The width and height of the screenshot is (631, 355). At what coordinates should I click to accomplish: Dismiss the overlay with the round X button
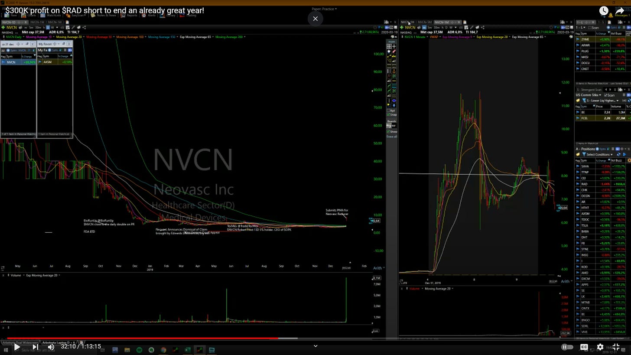[x=315, y=19]
